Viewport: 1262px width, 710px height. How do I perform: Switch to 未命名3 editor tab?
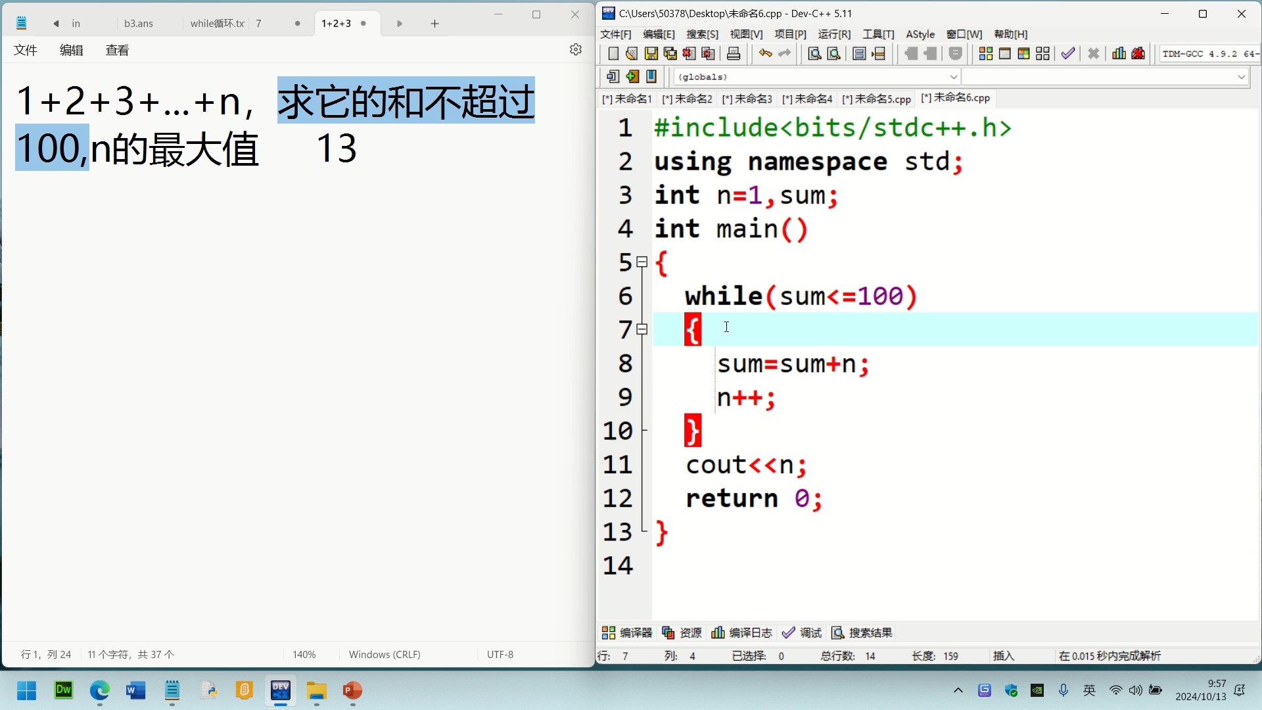[747, 99]
